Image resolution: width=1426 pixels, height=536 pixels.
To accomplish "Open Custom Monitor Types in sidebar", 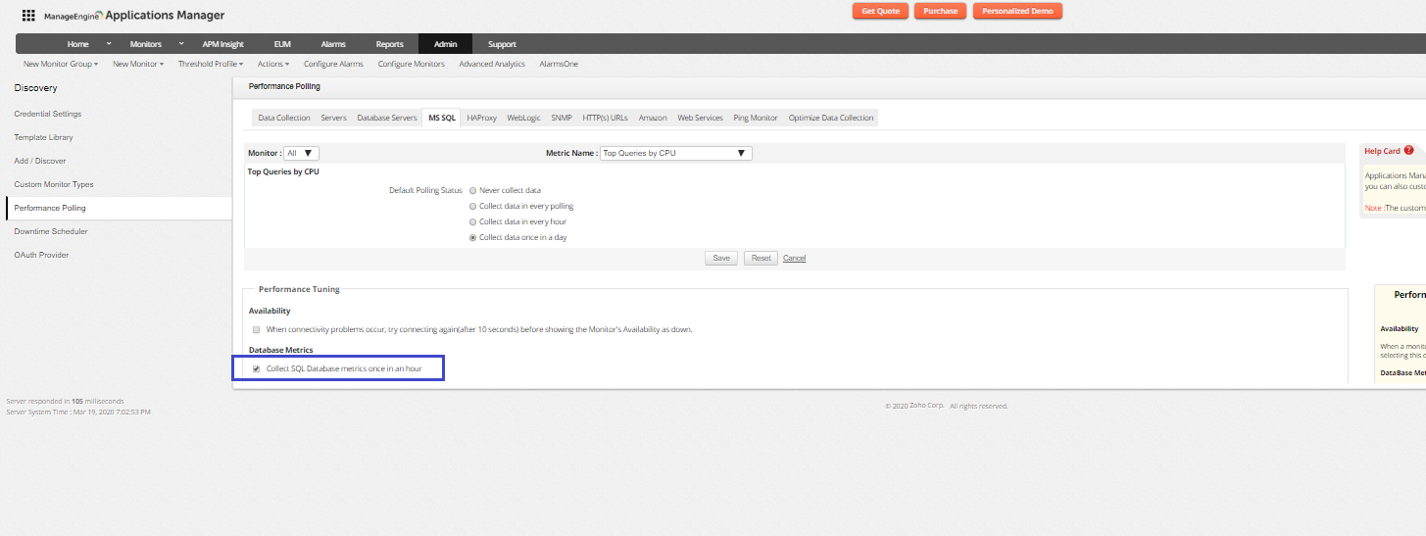I will 54,184.
